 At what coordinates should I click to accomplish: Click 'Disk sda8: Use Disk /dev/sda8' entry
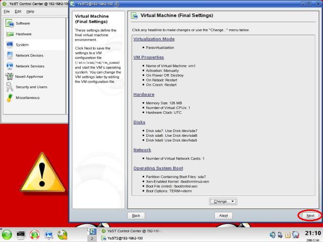click(x=171, y=135)
